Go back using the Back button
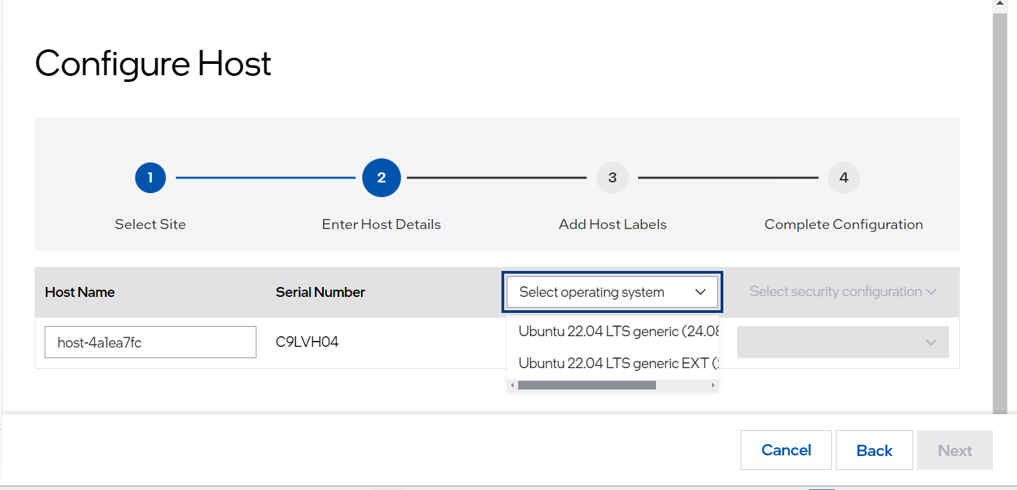Image resolution: width=1017 pixels, height=490 pixels. coord(874,451)
